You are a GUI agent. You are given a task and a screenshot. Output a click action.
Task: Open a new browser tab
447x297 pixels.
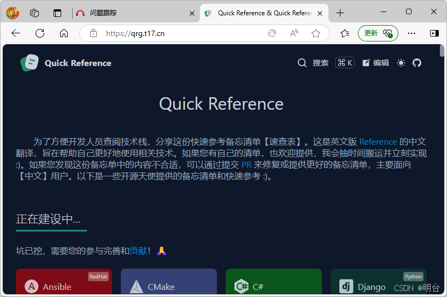tap(340, 13)
